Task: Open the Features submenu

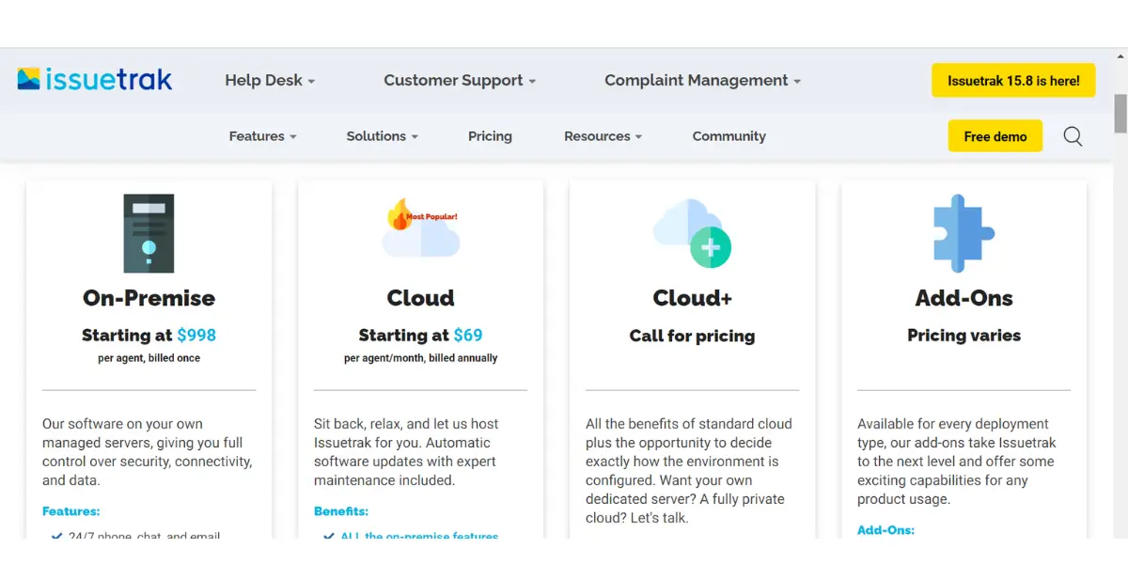Action: pos(262,136)
